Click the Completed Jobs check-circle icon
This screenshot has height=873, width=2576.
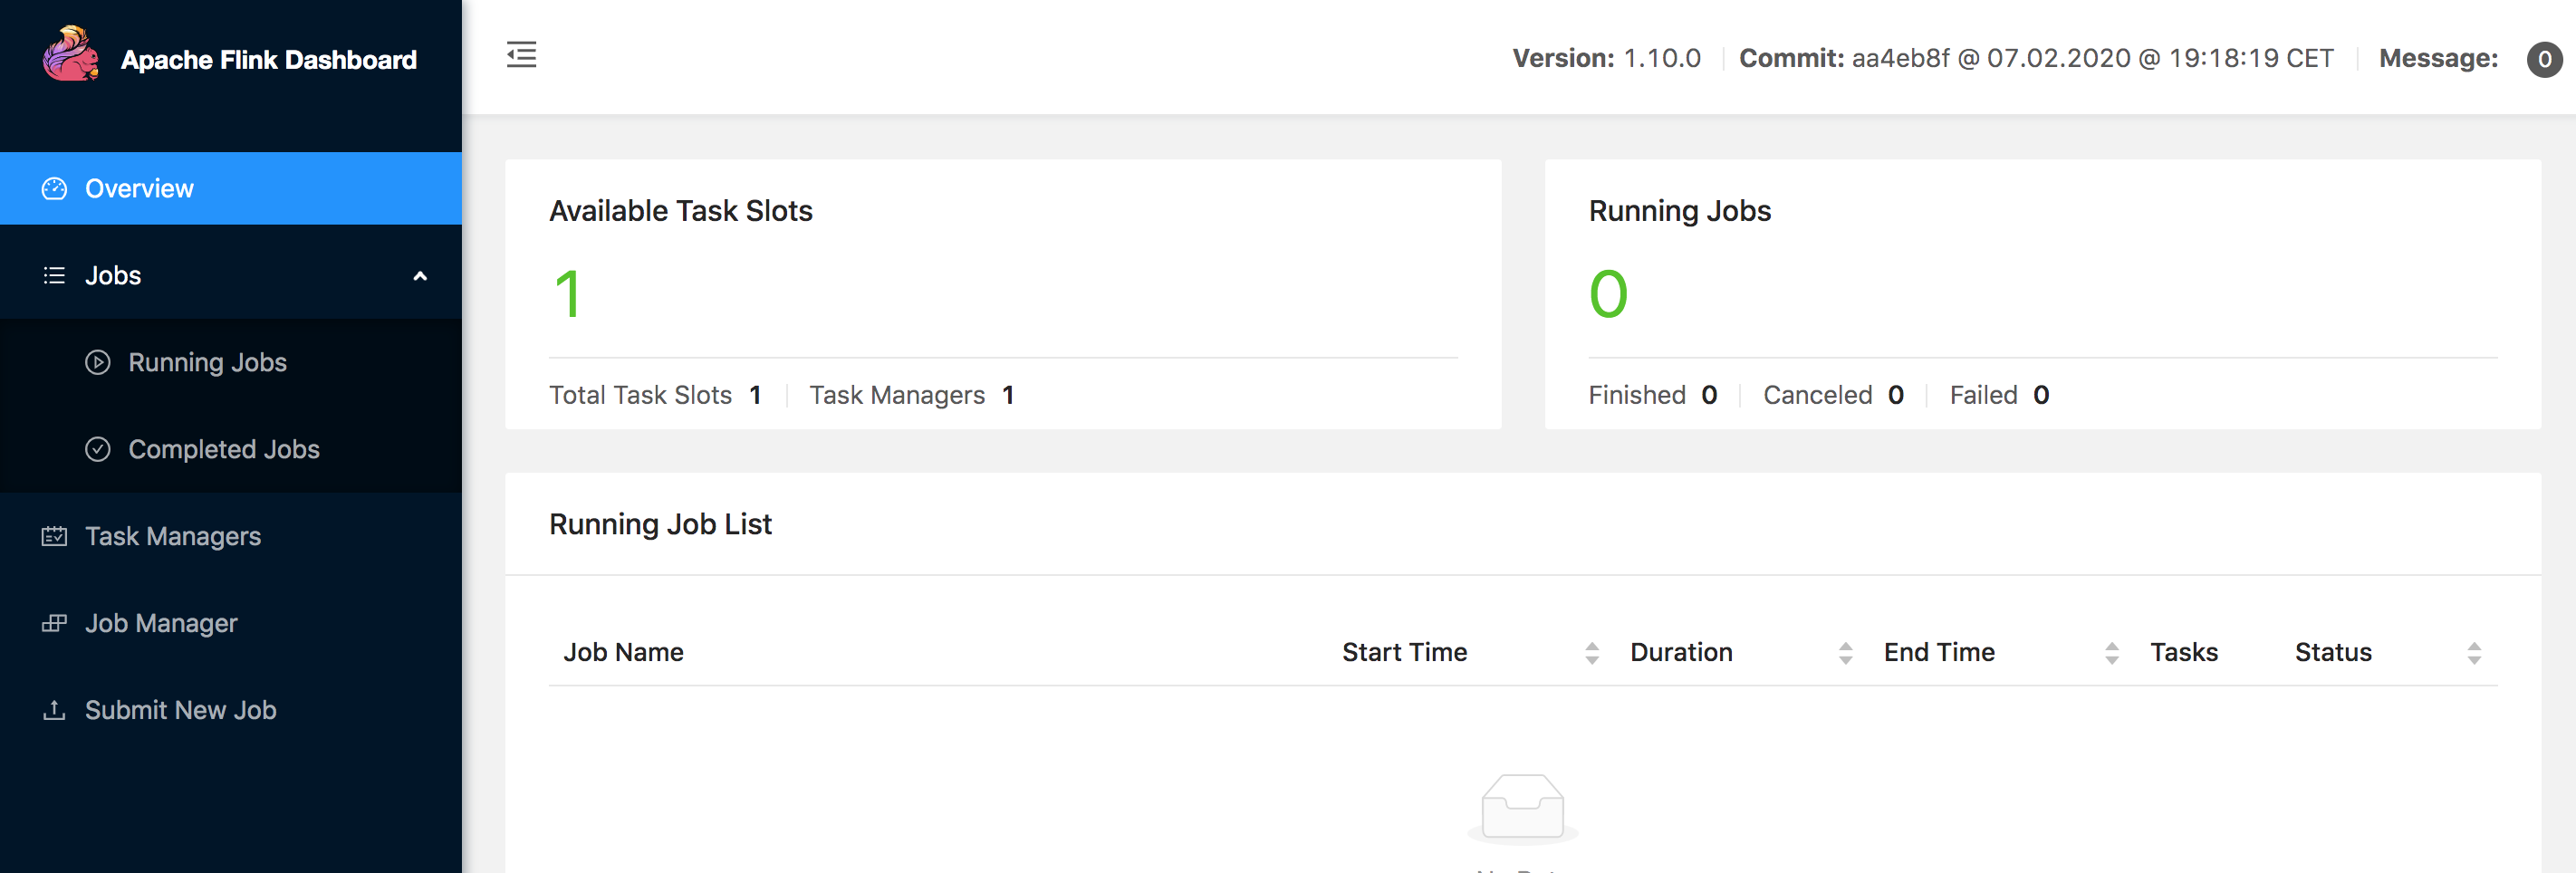[x=98, y=450]
